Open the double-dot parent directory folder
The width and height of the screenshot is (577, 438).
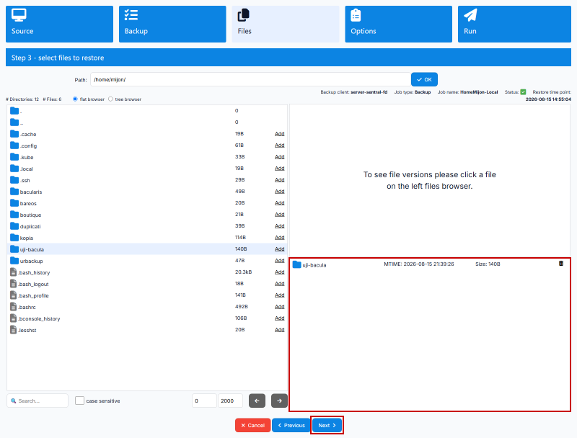(x=14, y=122)
